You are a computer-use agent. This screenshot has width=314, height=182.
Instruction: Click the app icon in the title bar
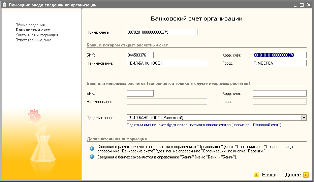click(4, 5)
